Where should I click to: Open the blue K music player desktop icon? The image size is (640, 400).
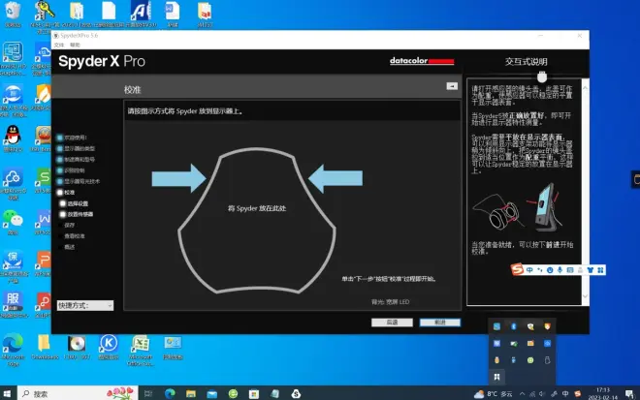coord(109,348)
